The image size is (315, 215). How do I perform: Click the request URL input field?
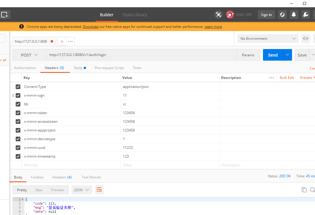click(141, 55)
